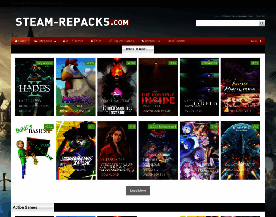Open the Virtua Unlimited Project card
This screenshot has width=276, height=217.
[x=199, y=150]
